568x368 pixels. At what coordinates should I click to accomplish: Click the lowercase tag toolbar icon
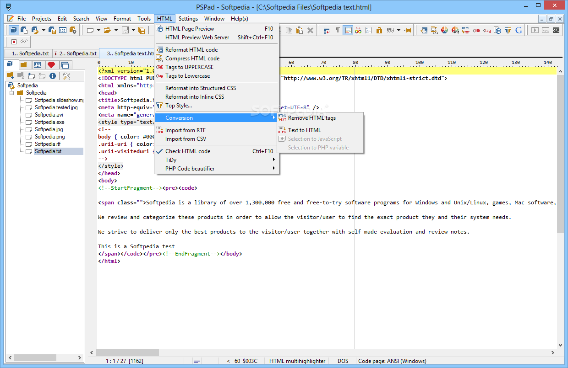[487, 30]
